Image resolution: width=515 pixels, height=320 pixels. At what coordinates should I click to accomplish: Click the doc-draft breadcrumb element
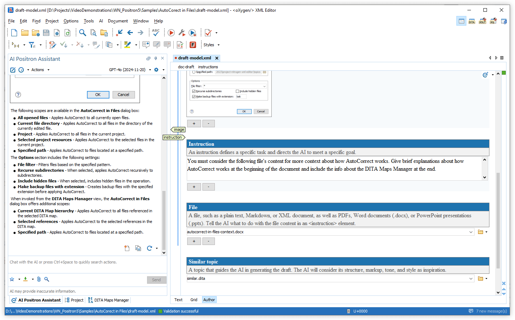pos(186,67)
